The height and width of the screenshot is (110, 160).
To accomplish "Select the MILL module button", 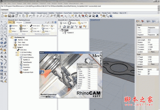I will pyautogui.click(x=10, y=22).
